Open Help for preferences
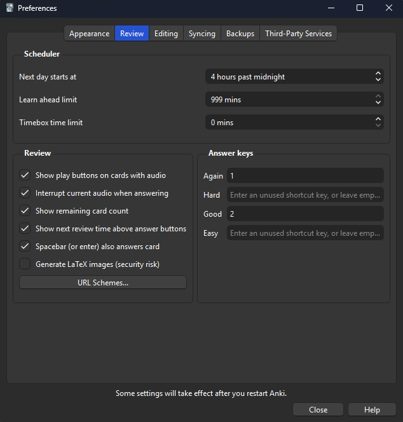 372,410
